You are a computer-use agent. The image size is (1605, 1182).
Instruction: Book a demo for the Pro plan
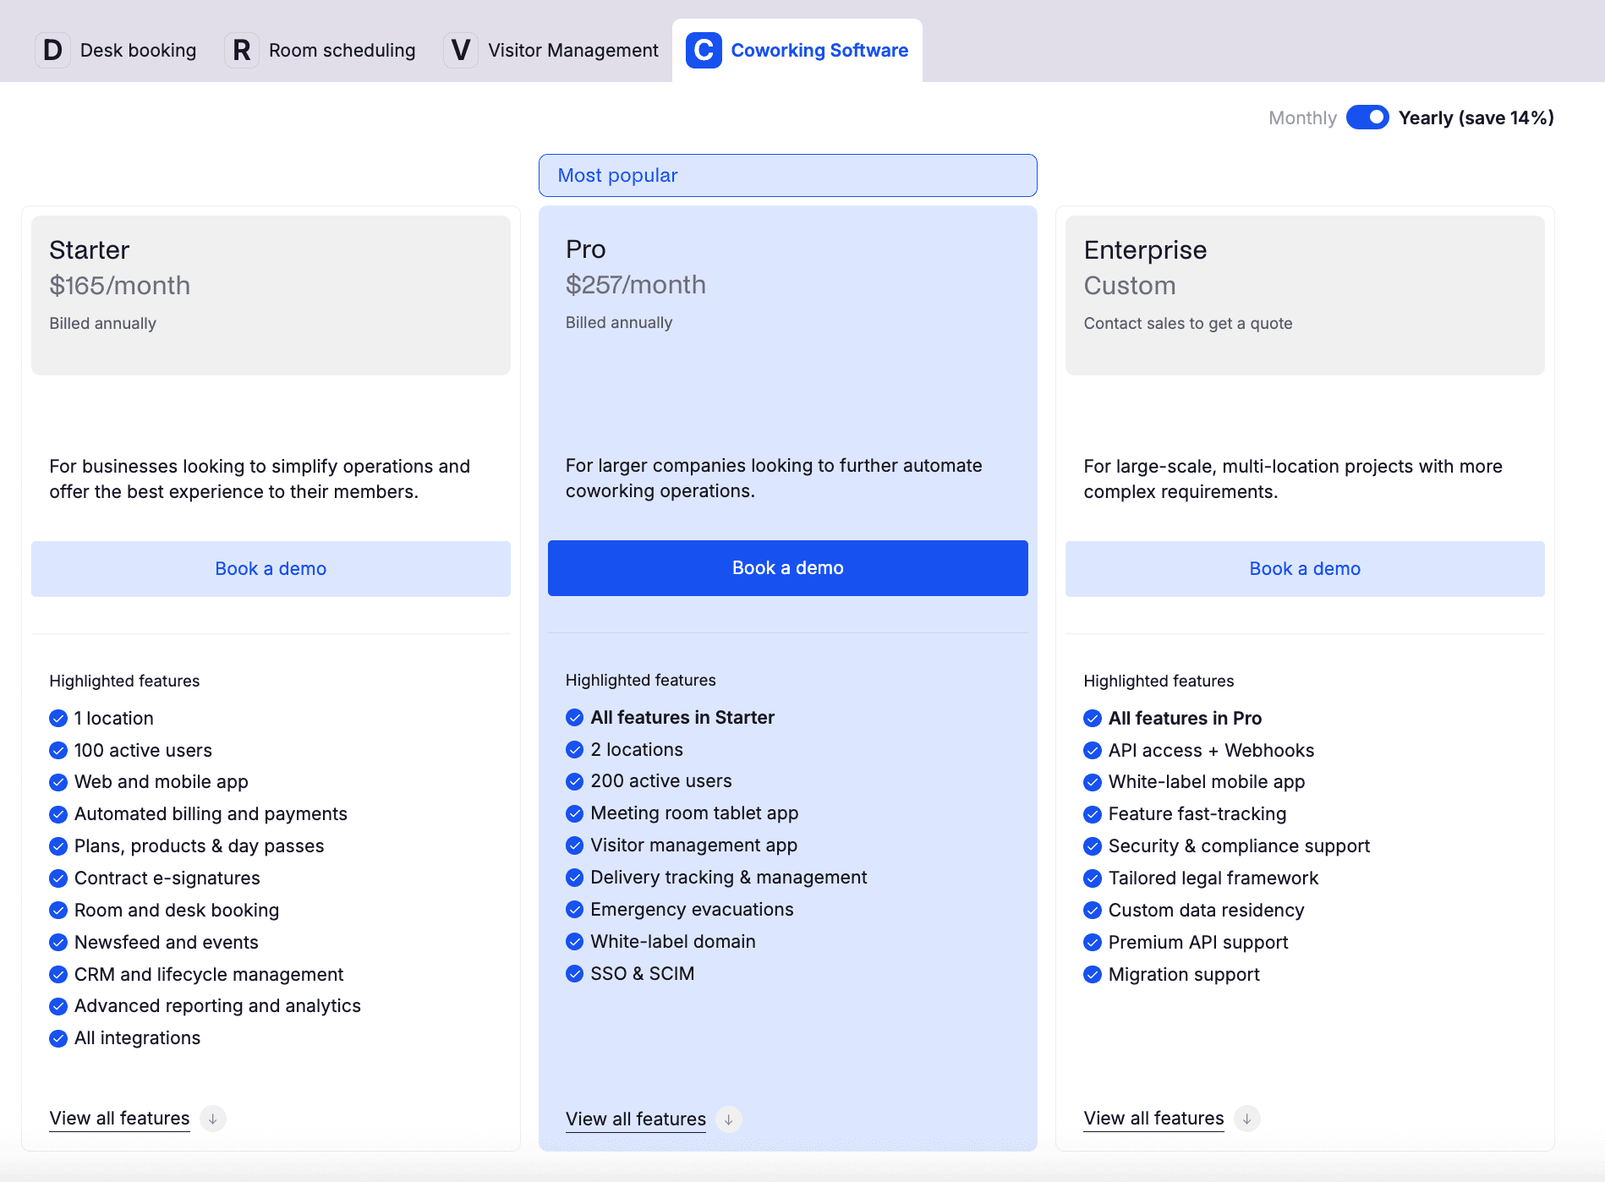pyautogui.click(x=787, y=567)
